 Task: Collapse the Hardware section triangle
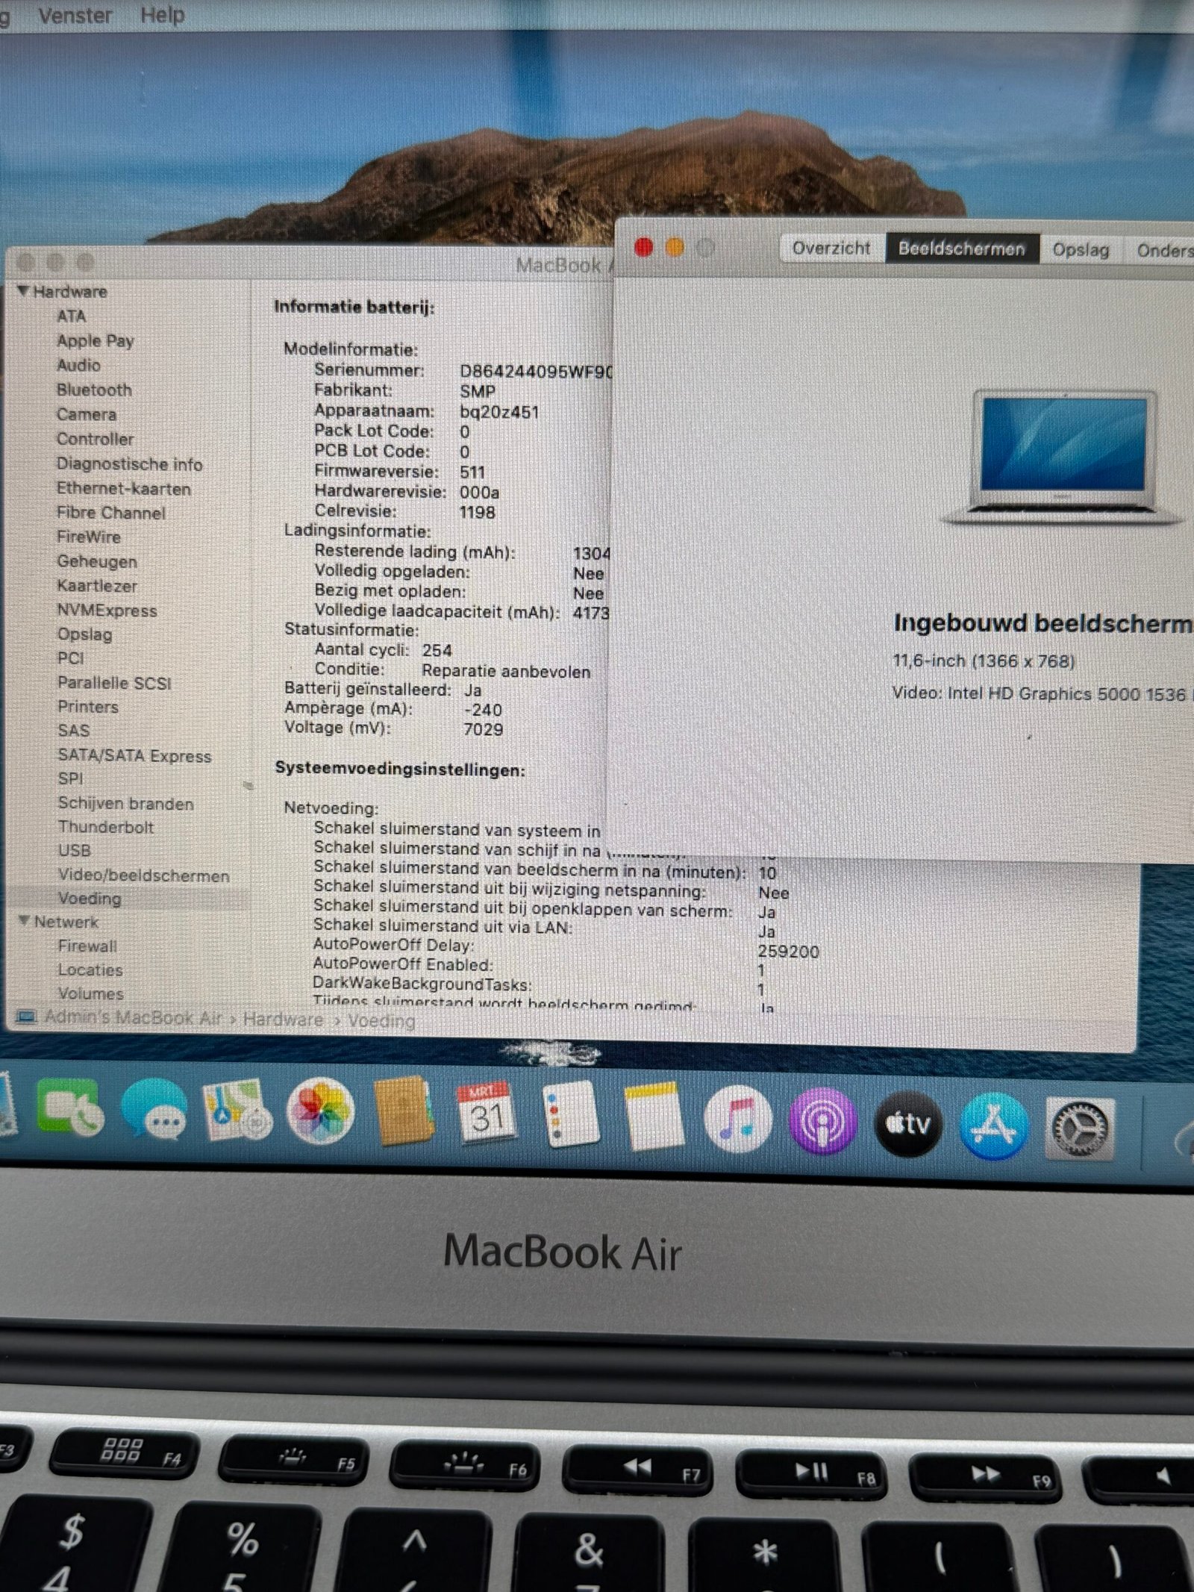point(23,290)
